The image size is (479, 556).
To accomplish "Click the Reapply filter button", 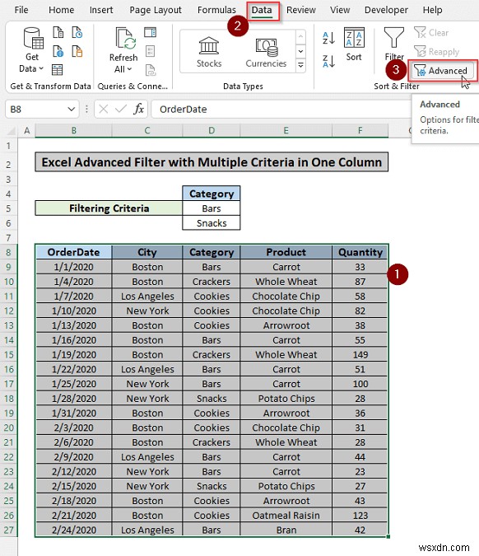I will [x=436, y=52].
